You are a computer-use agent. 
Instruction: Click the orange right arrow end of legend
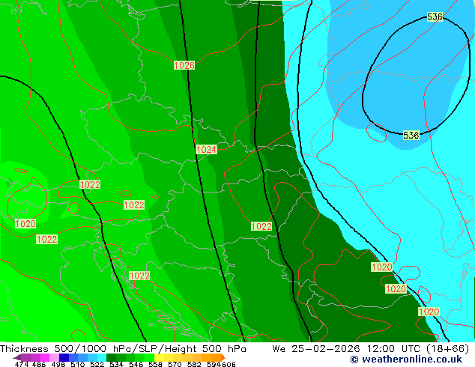pyautogui.click(x=223, y=357)
